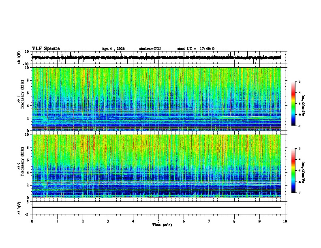Click the time axis tick label "0"

[32, 221]
